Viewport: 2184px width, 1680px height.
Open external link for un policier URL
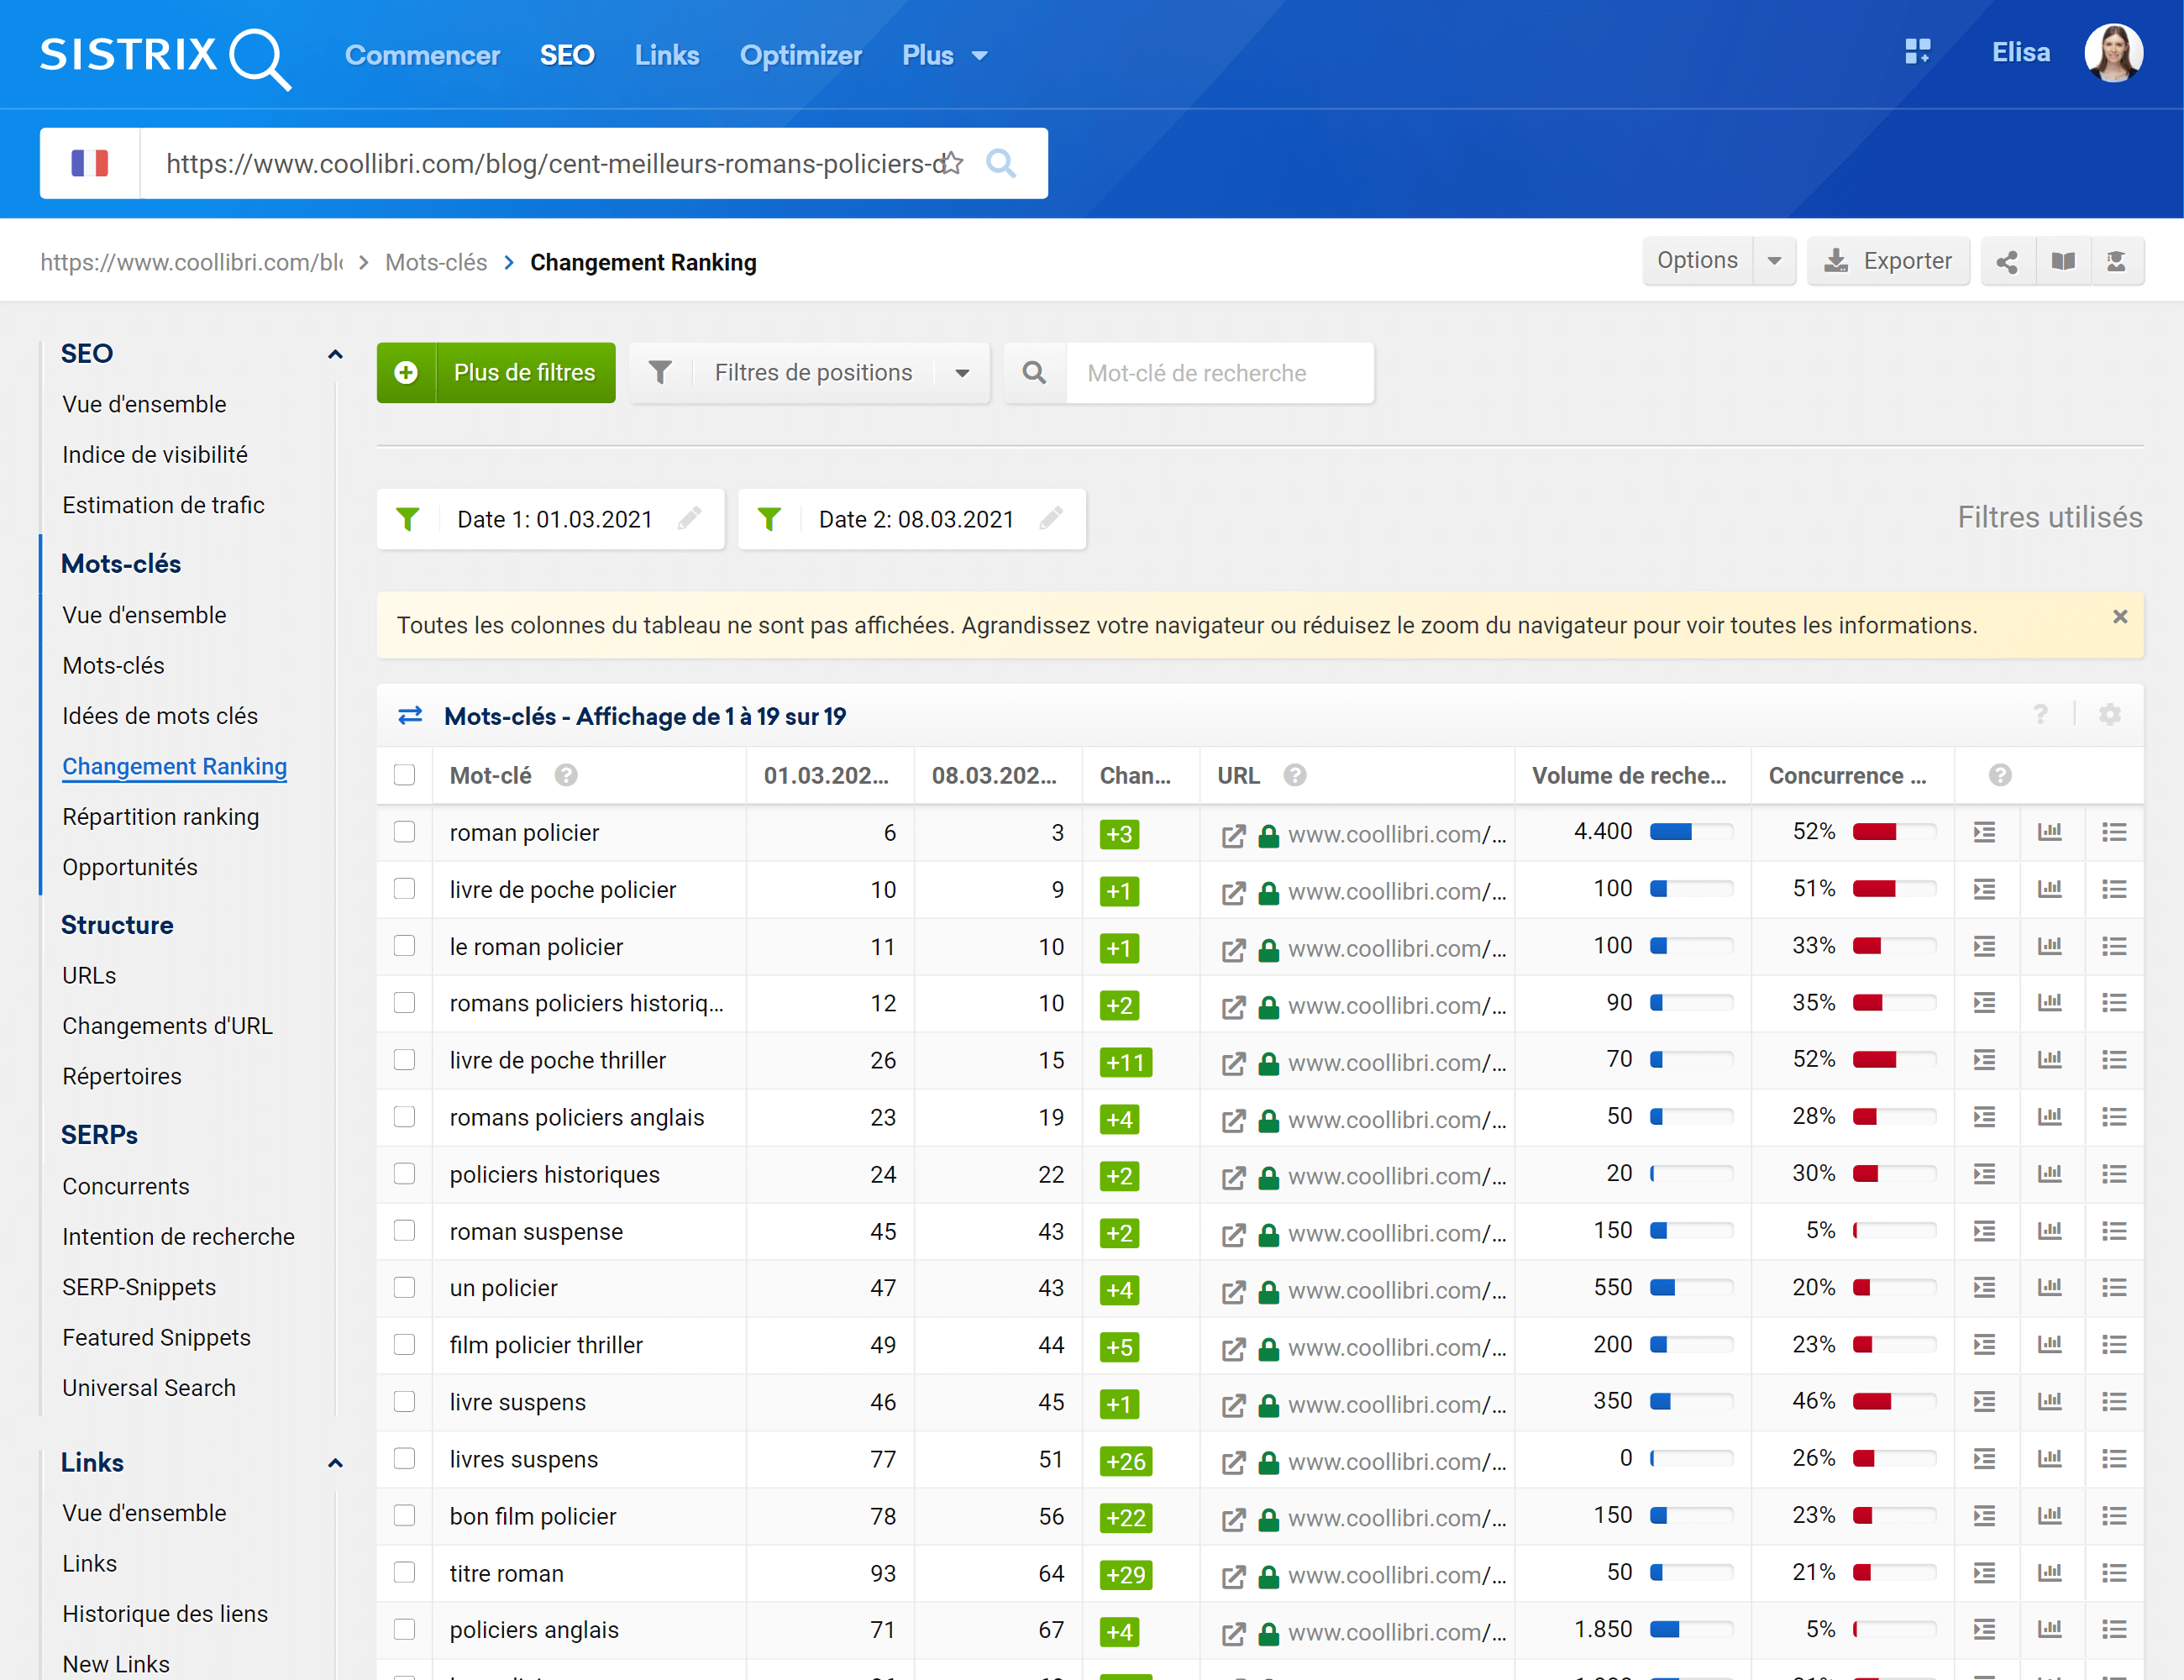click(x=1233, y=1292)
